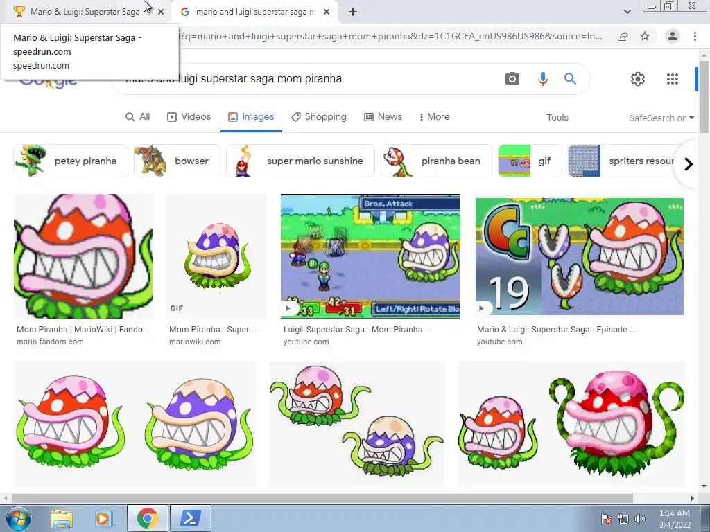The image size is (710, 532).
Task: Switch to the All results tab
Action: point(138,116)
